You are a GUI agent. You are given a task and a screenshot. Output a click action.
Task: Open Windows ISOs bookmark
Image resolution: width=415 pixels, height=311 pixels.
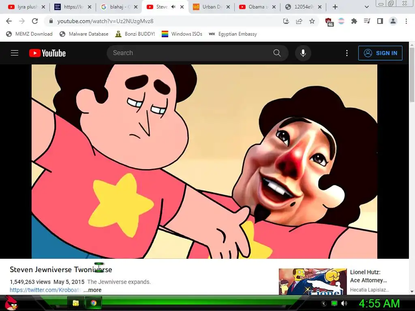[x=182, y=34]
